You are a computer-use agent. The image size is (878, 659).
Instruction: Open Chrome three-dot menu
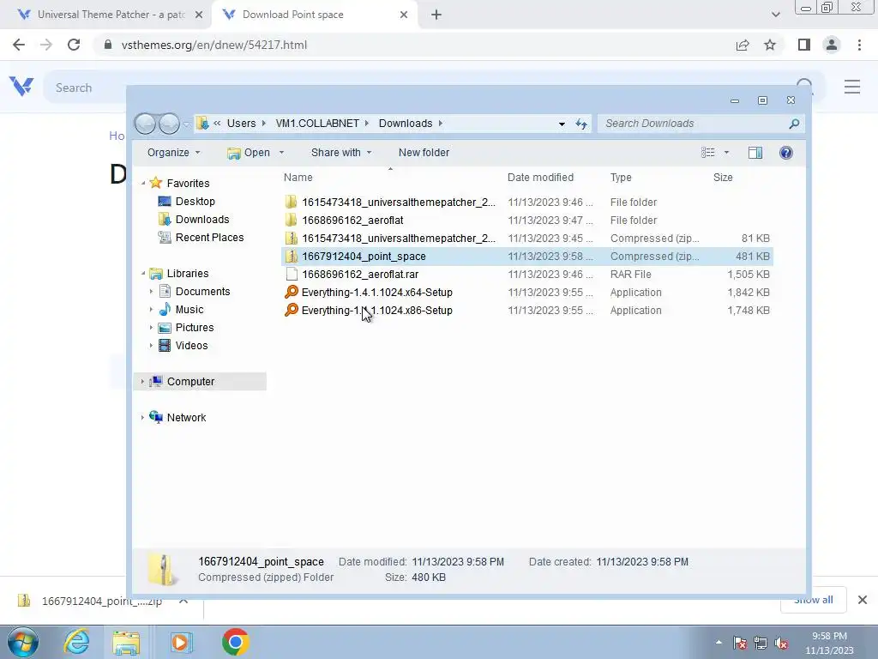(x=859, y=45)
